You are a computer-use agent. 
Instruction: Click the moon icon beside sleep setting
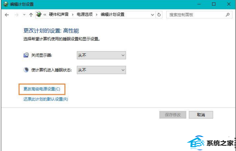(26, 70)
